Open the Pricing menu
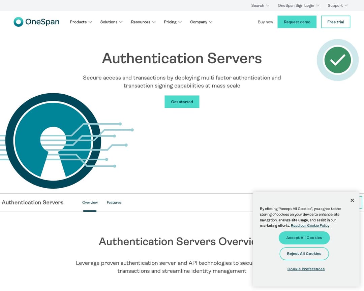The image size is (364, 291). pyautogui.click(x=173, y=22)
